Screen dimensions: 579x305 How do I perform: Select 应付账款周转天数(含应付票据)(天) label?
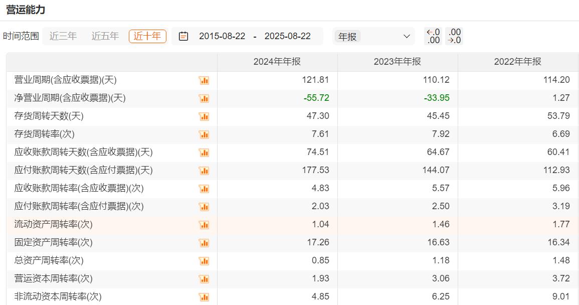coord(83,170)
